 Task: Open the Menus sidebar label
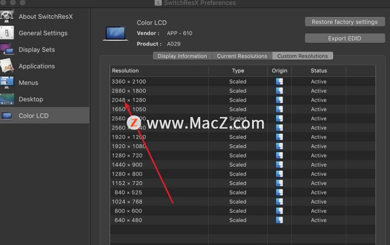point(28,83)
